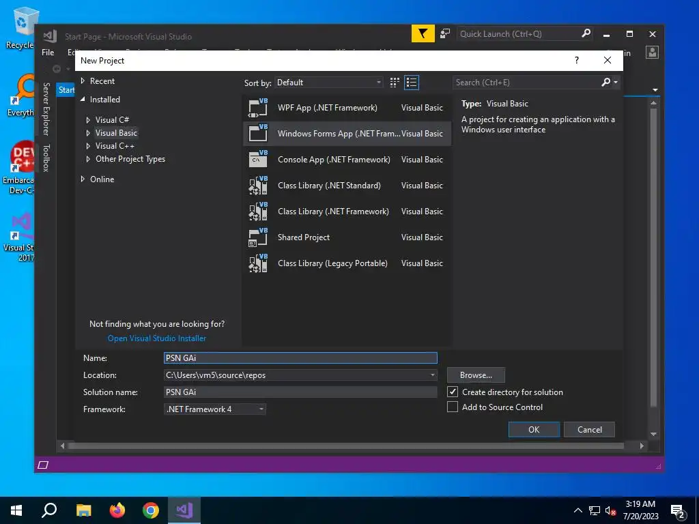This screenshot has height=524, width=699.
Task: Open the Framework version dropdown
Action: point(215,409)
